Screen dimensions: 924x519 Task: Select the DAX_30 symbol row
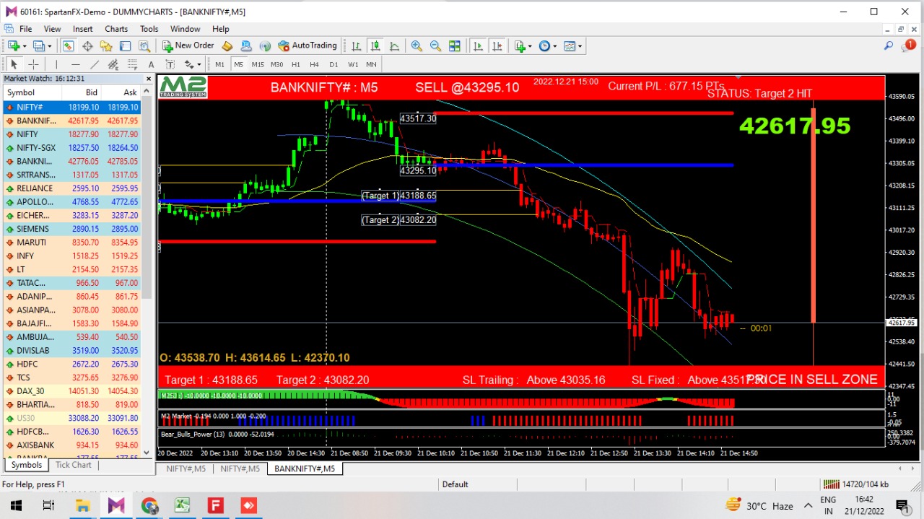pos(71,391)
